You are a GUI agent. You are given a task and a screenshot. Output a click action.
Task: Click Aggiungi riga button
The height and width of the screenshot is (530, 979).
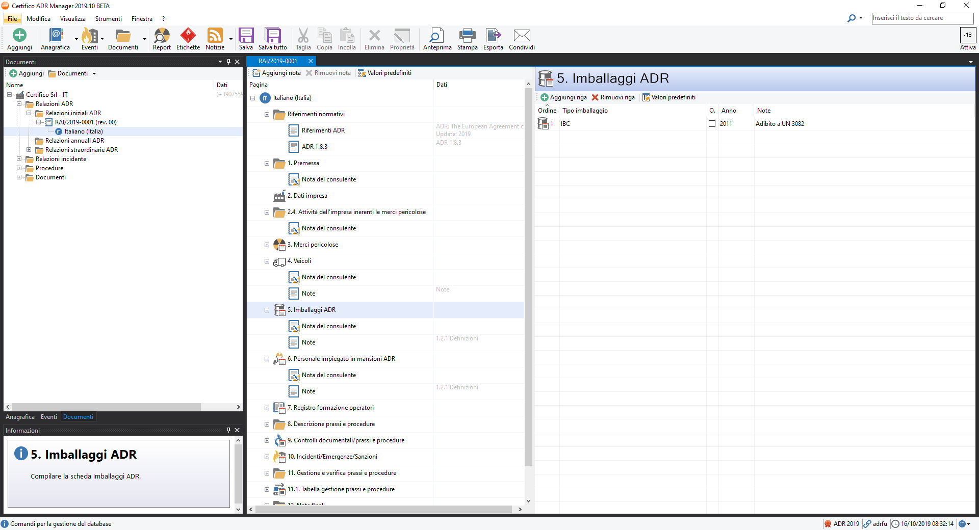point(563,97)
